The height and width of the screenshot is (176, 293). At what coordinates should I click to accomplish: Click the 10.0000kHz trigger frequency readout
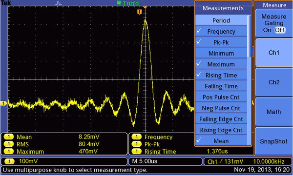point(269,161)
